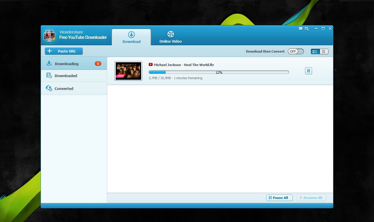Pause the Heal The World download

pos(308,71)
